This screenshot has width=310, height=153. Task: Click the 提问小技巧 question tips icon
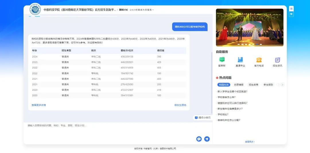point(196,118)
